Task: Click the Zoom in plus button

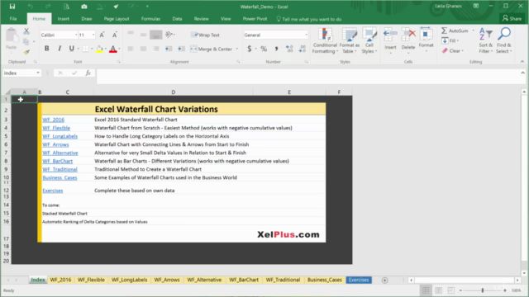Action: (x=505, y=290)
